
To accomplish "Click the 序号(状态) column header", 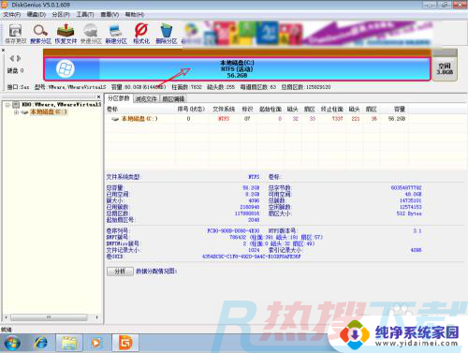I will pos(191,110).
